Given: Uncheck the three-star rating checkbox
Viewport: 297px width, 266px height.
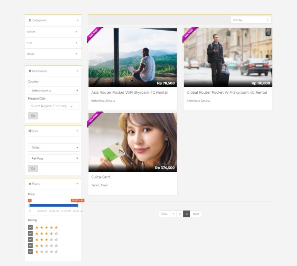Looking at the screenshot, I should tap(31, 240).
